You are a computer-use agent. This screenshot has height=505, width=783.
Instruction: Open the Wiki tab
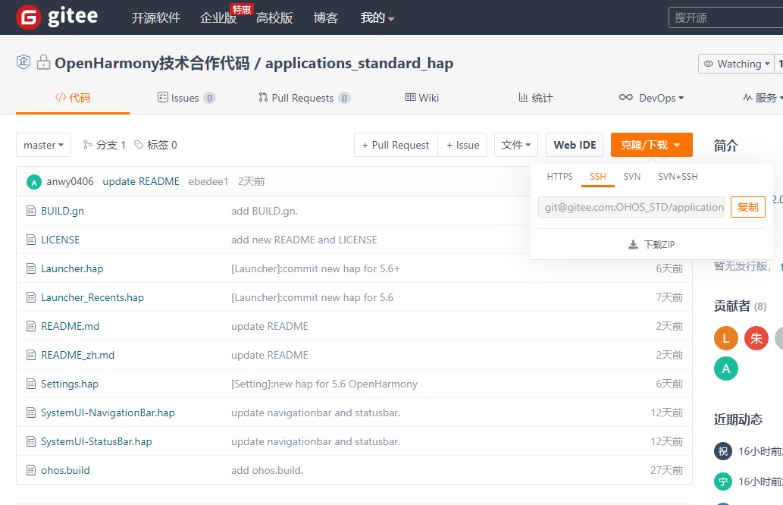422,98
